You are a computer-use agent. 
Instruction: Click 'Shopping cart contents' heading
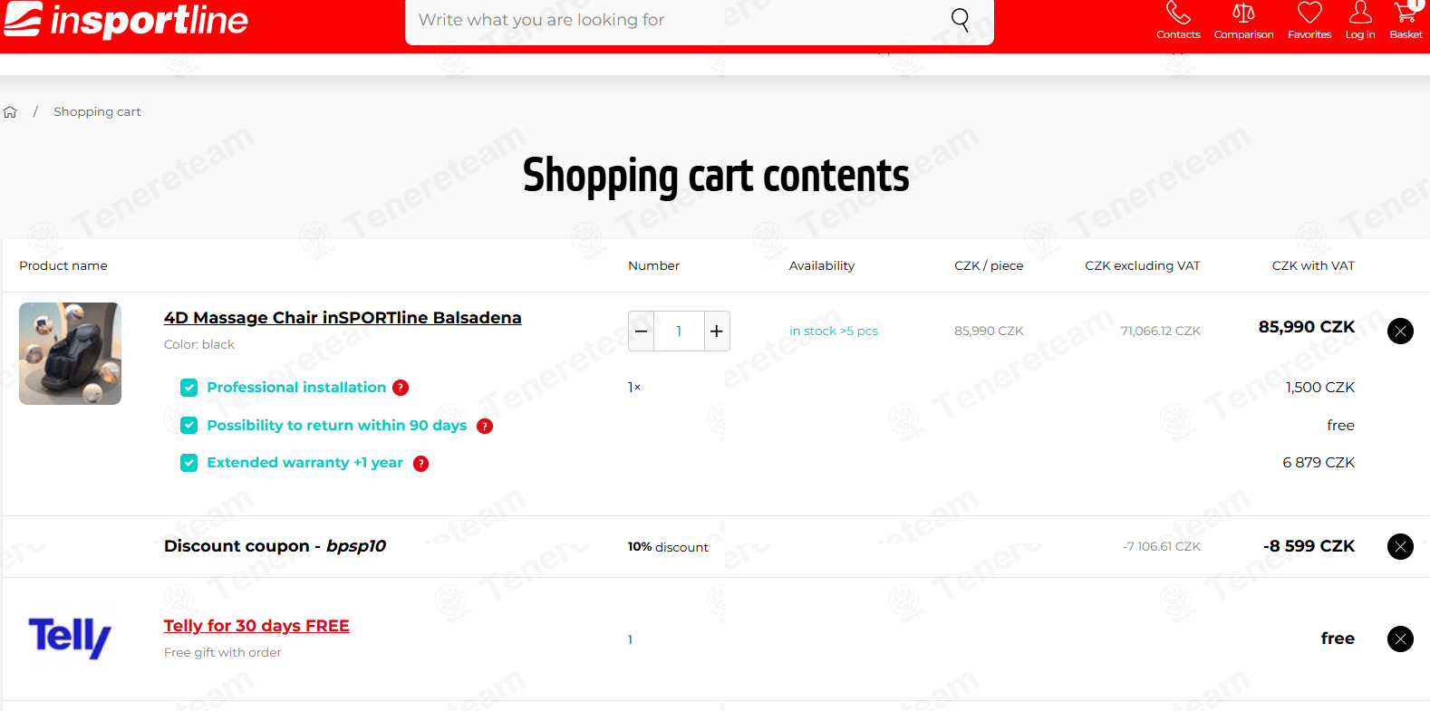click(716, 176)
